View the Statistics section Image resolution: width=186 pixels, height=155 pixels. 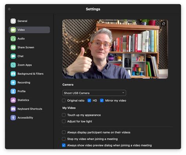point(23,100)
